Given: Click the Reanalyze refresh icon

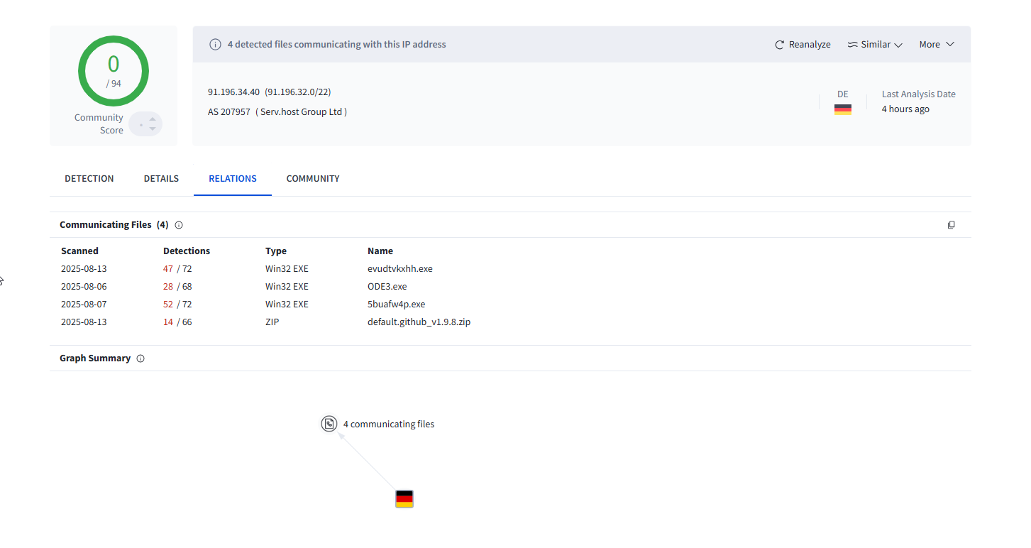Looking at the screenshot, I should coord(779,45).
